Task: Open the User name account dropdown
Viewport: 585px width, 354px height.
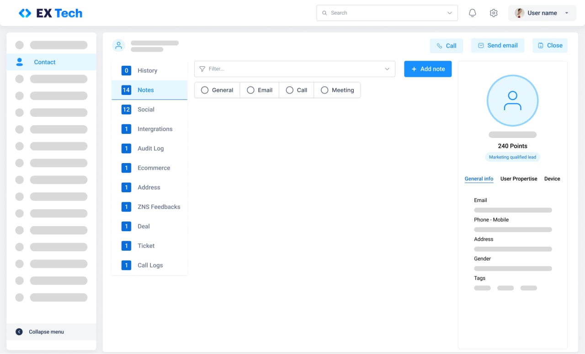Action: (x=543, y=13)
